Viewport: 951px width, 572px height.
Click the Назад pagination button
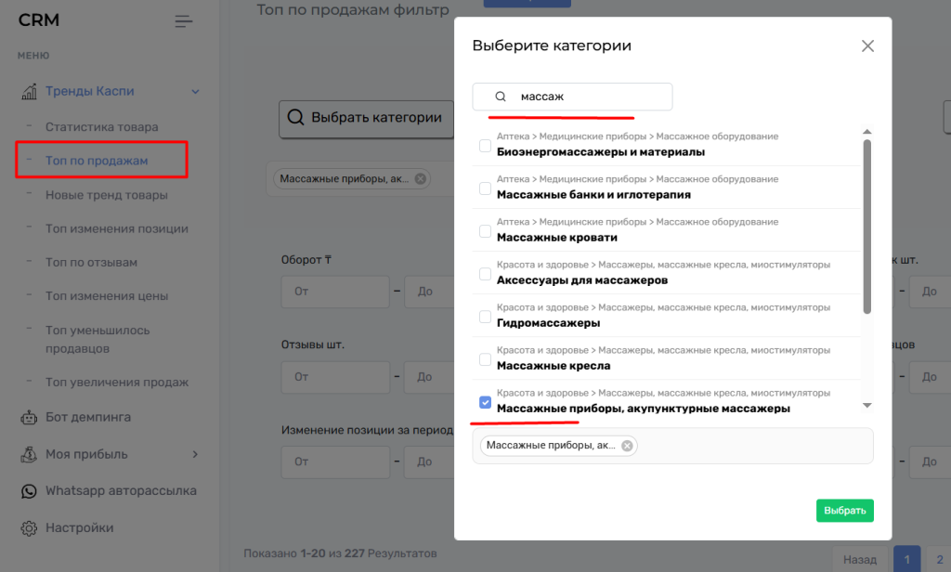859,559
